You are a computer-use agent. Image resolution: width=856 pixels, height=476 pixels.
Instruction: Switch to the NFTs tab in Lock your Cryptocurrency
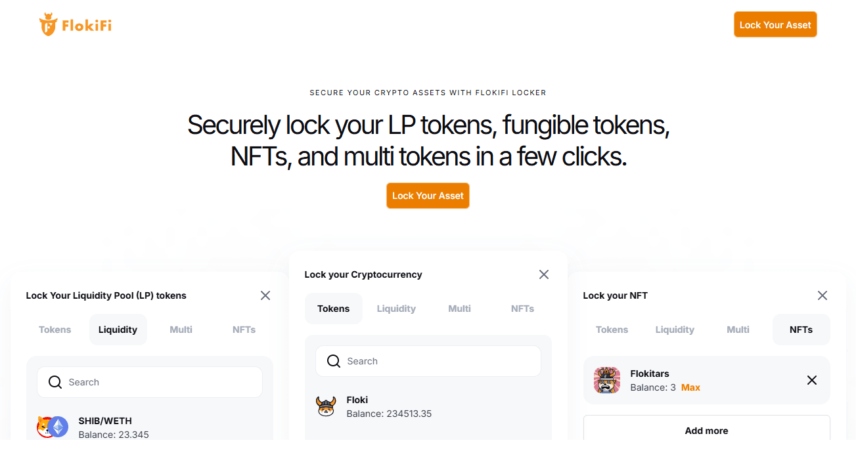pyautogui.click(x=522, y=308)
